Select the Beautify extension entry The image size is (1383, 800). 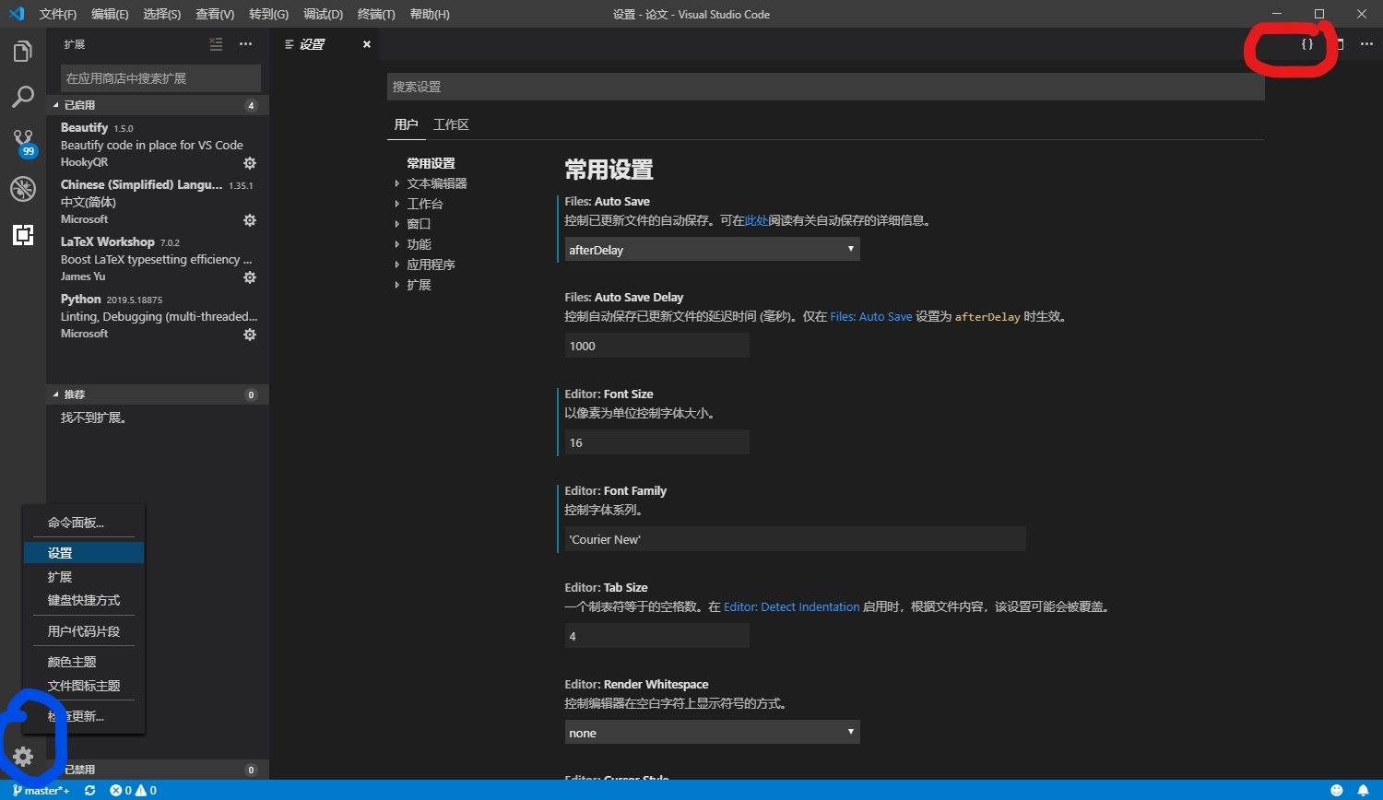[x=158, y=145]
